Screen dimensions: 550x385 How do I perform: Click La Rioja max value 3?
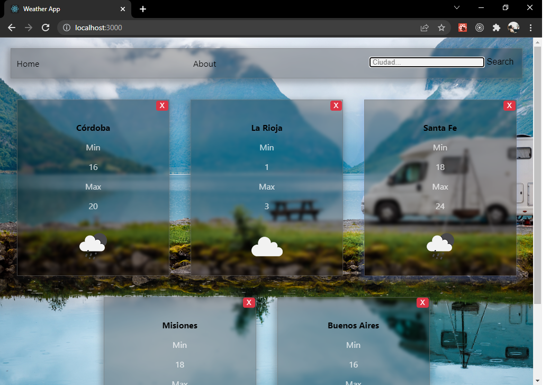pyautogui.click(x=267, y=207)
